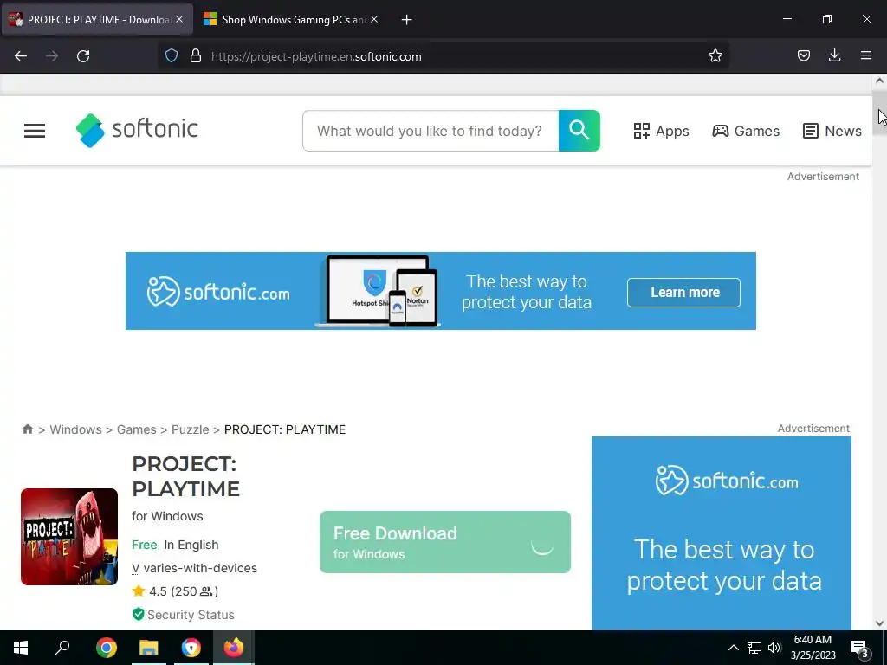The image size is (887, 665).
Task: Bookmark this page with the star icon
Action: [715, 56]
